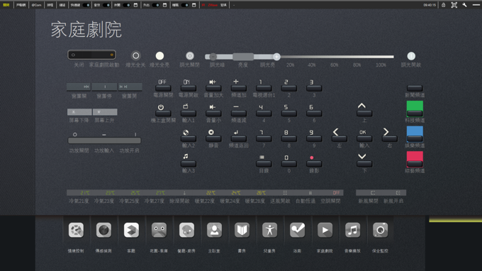
Task: Click the 調光暗 dim button
Action: click(x=213, y=57)
